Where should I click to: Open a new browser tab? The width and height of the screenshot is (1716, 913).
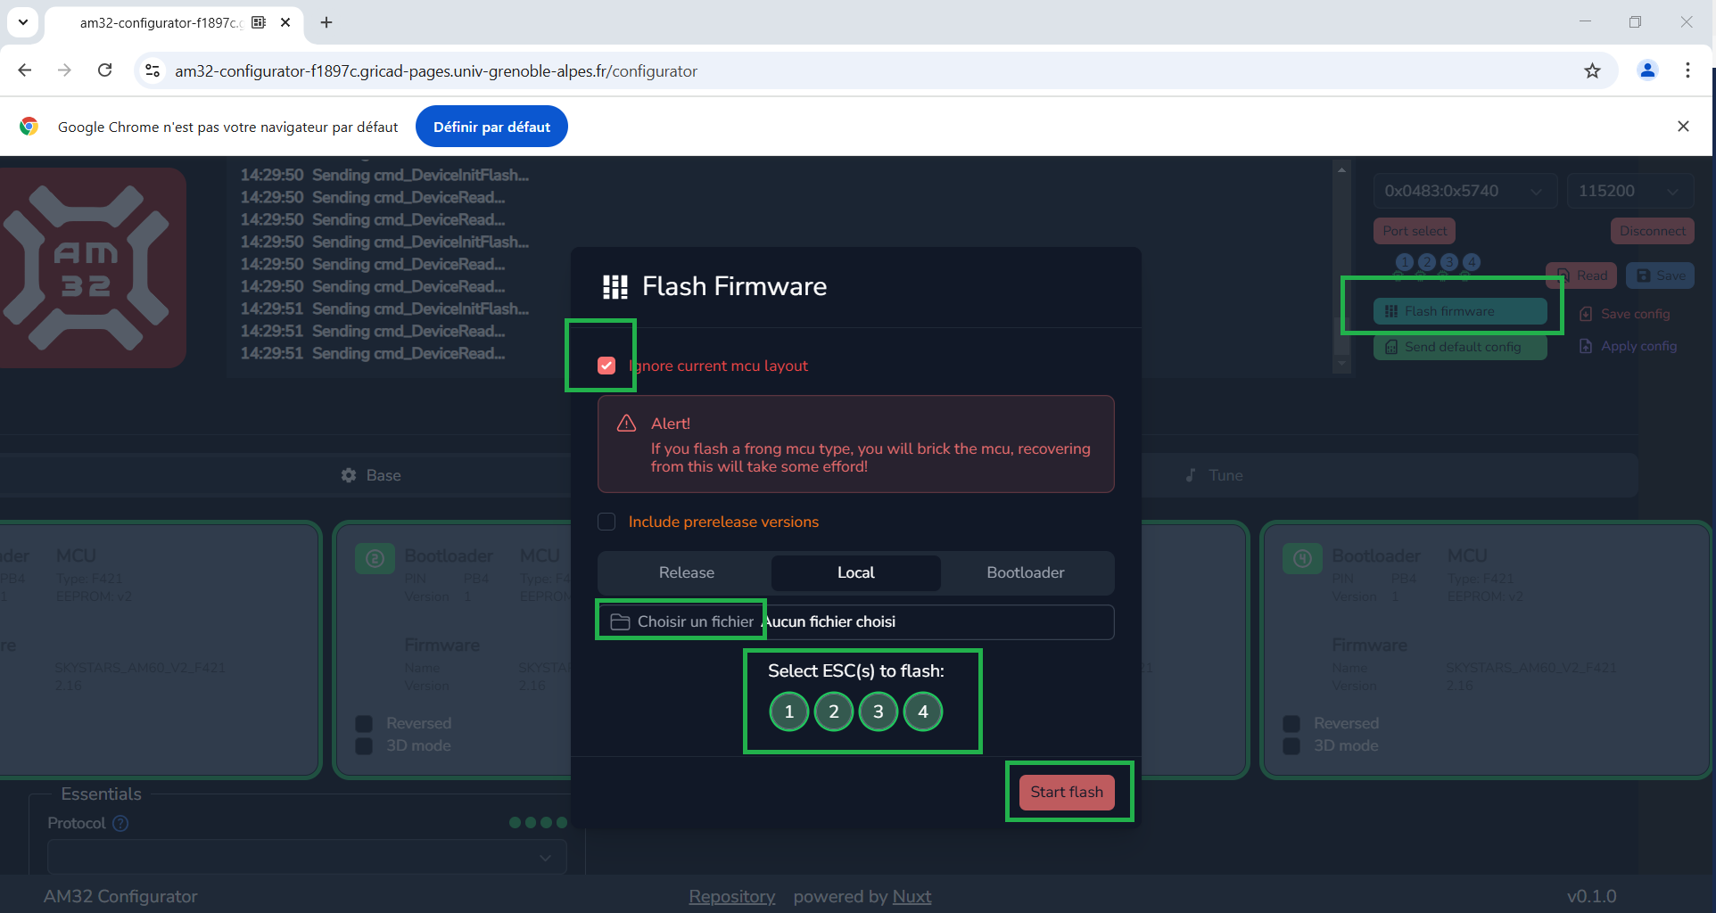point(326,22)
